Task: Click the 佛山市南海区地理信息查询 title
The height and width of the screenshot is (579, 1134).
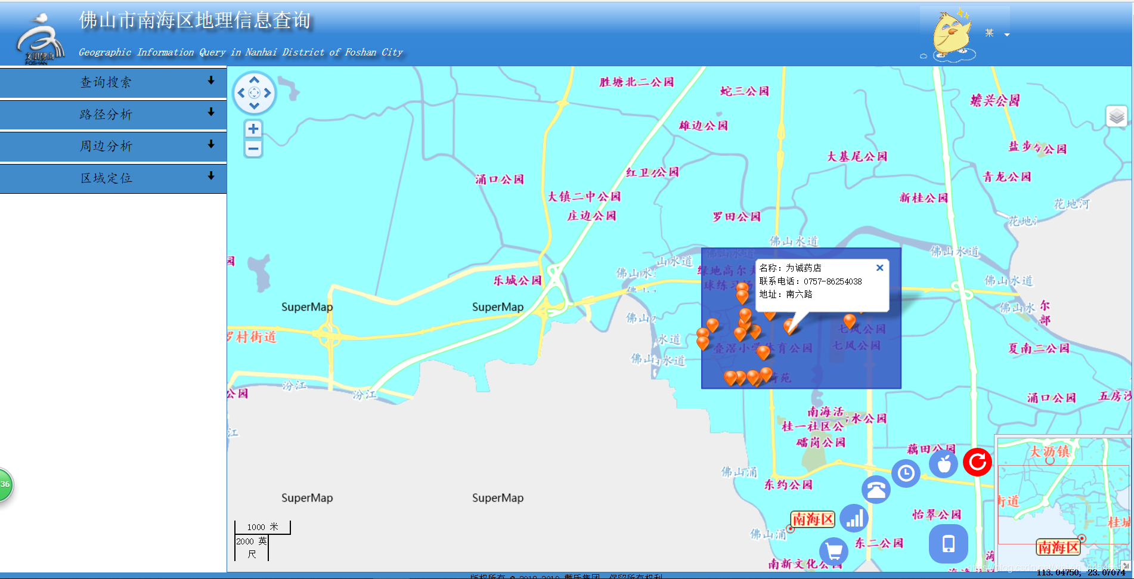Action: [x=195, y=20]
